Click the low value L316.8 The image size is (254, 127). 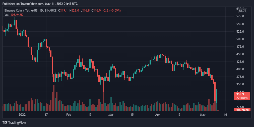[85, 11]
